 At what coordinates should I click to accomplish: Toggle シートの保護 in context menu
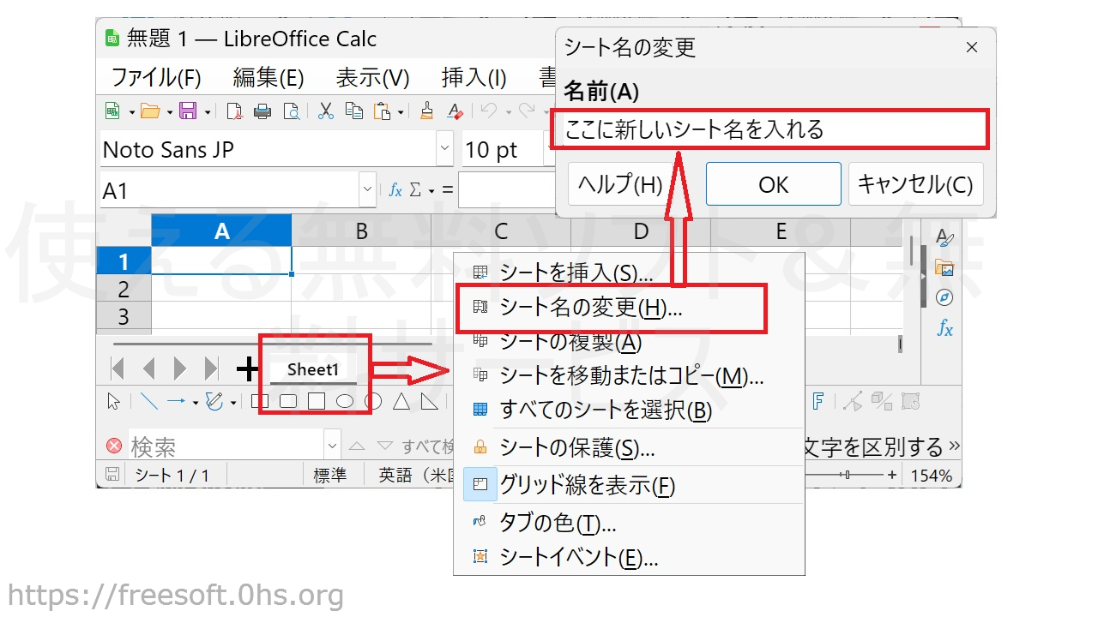click(x=576, y=447)
